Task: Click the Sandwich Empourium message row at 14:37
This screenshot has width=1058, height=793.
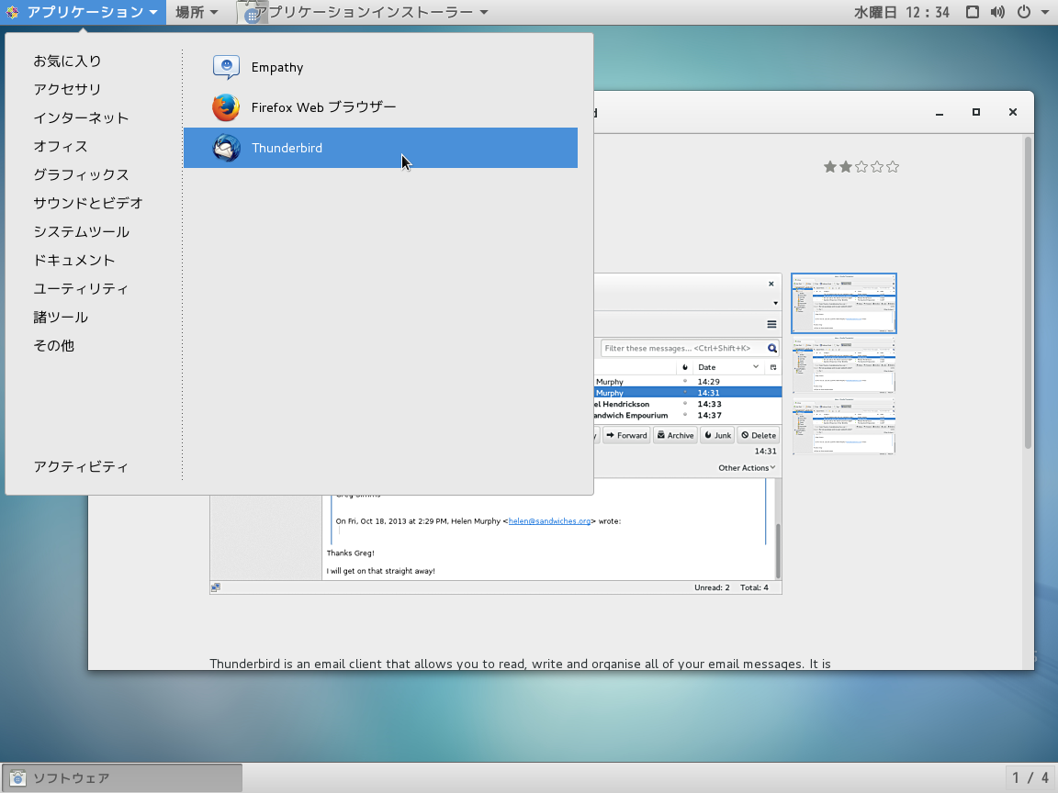Action: [688, 416]
